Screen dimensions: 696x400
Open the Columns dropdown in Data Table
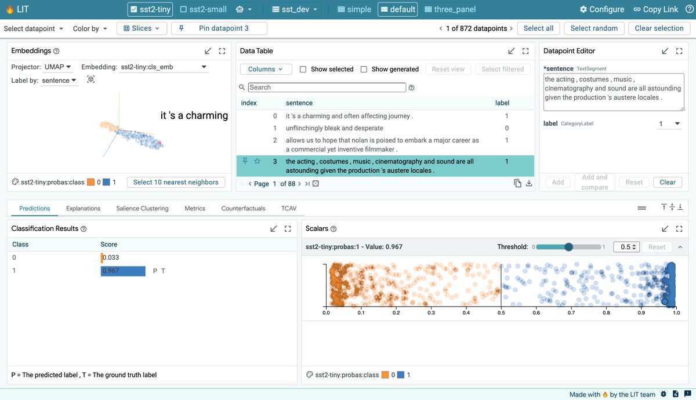pyautogui.click(x=266, y=69)
